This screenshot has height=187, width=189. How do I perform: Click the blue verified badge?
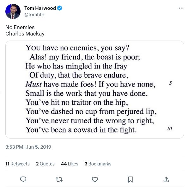click(59, 8)
